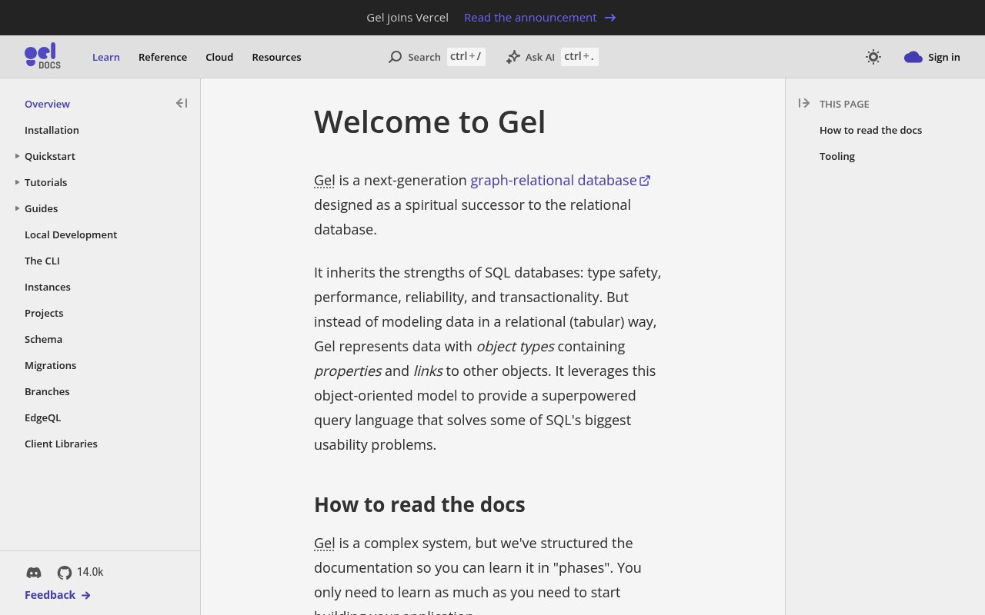Open Schema page
The image size is (985, 615).
[x=43, y=339]
